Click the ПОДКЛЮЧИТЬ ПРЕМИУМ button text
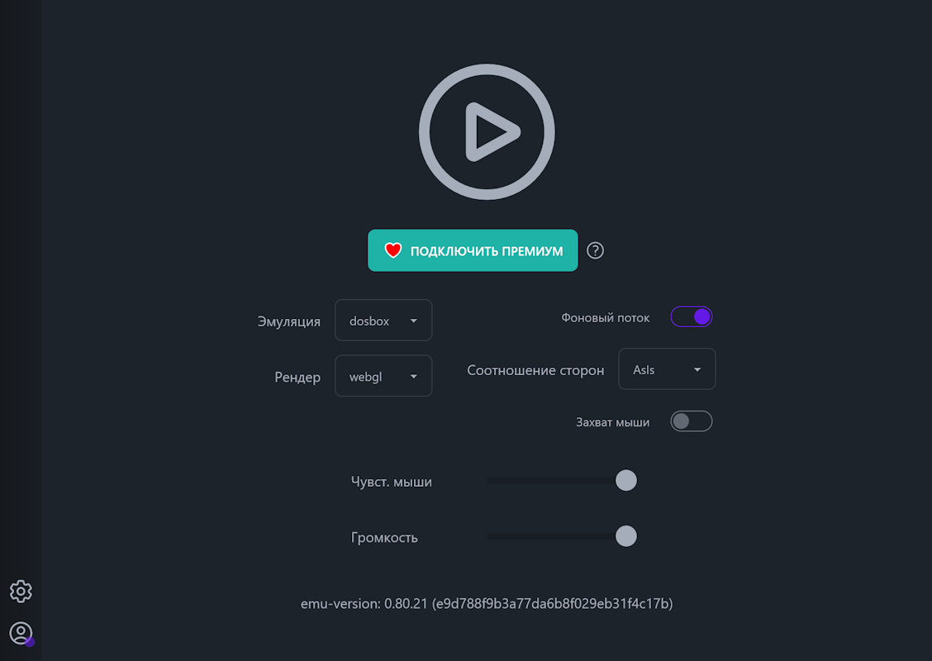 tap(487, 251)
